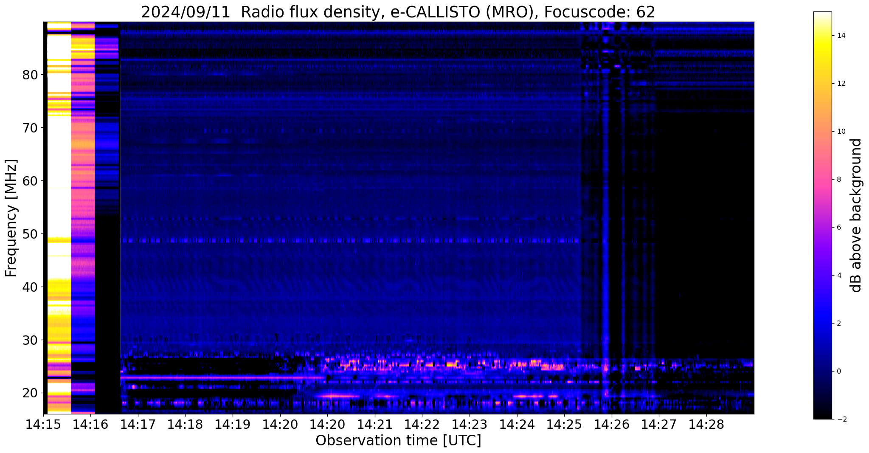This screenshot has height=453, width=869.
Task: Click the colorbar tick label 12
Action: 841,84
